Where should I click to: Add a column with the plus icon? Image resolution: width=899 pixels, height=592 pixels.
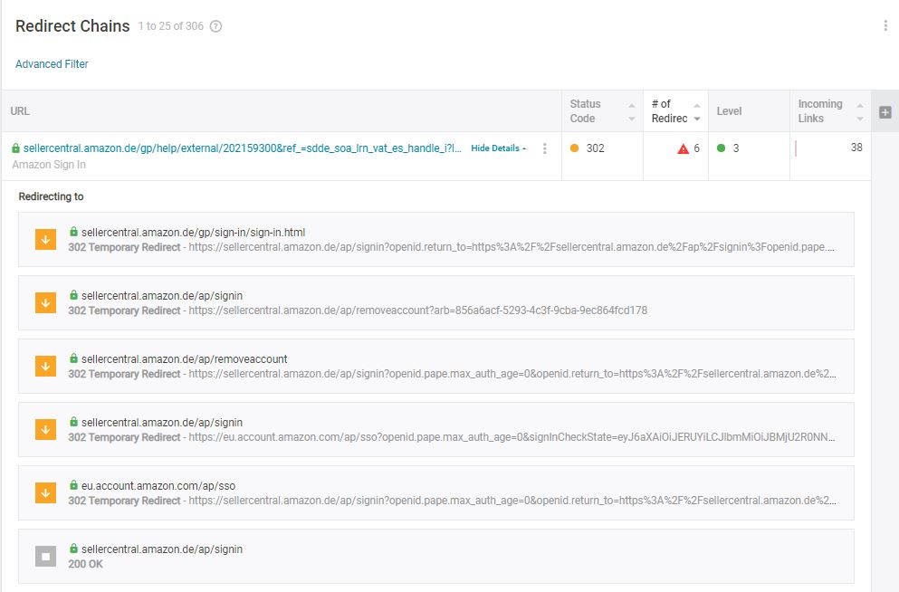coord(885,111)
